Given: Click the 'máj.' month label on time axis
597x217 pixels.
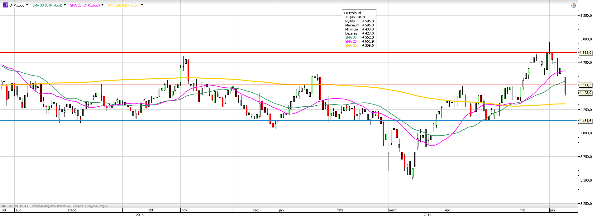Looking at the screenshot, I should click(x=523, y=210).
